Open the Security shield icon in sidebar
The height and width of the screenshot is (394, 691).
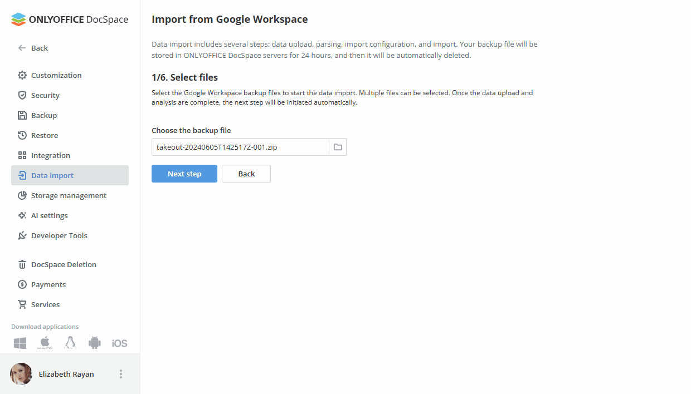point(21,95)
